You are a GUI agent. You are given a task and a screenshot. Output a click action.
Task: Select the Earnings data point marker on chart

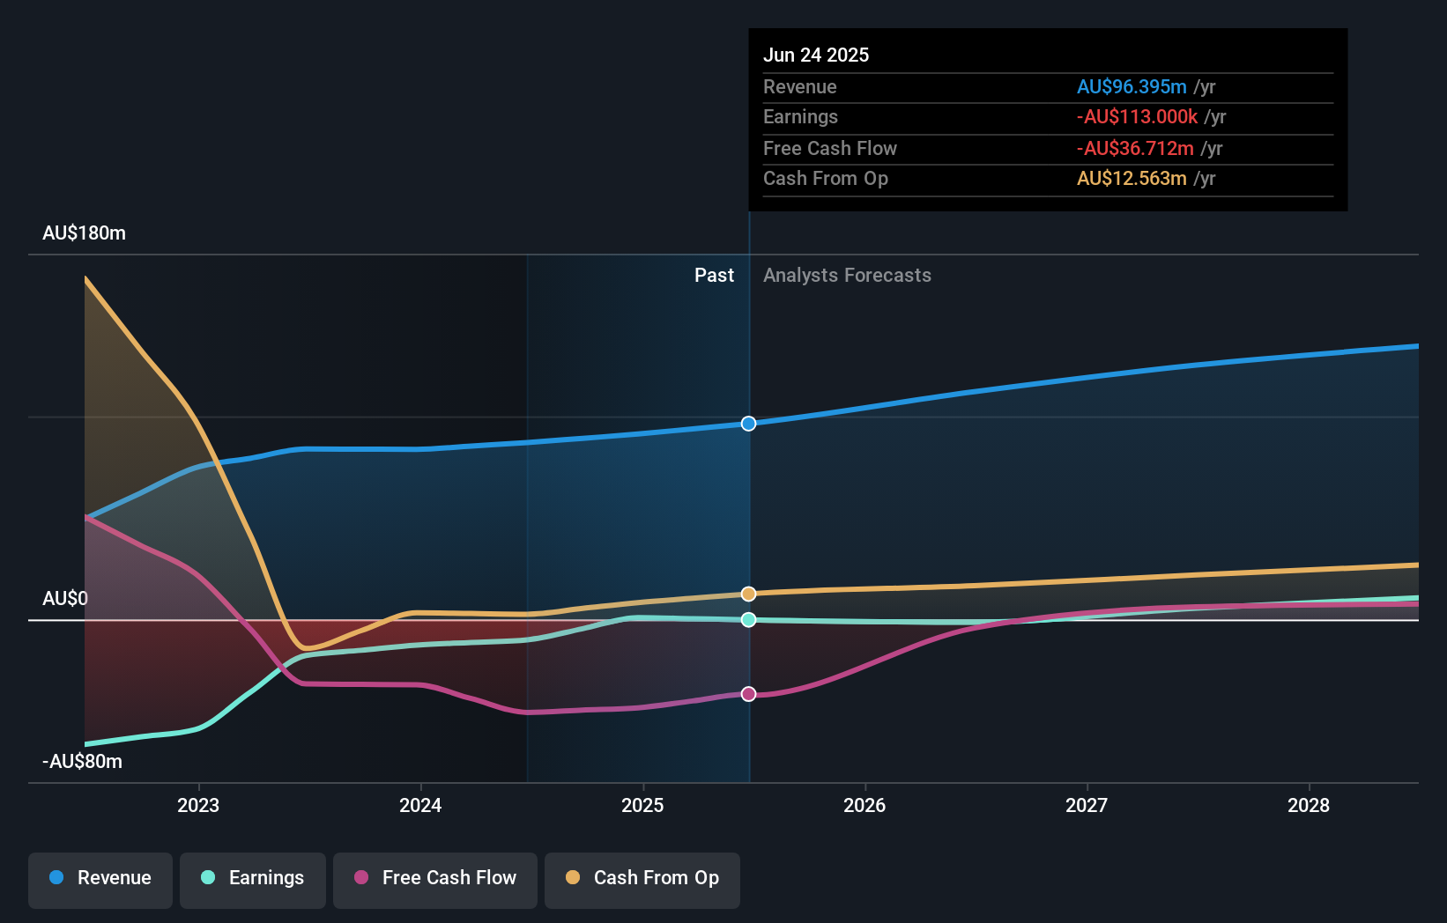click(x=748, y=621)
